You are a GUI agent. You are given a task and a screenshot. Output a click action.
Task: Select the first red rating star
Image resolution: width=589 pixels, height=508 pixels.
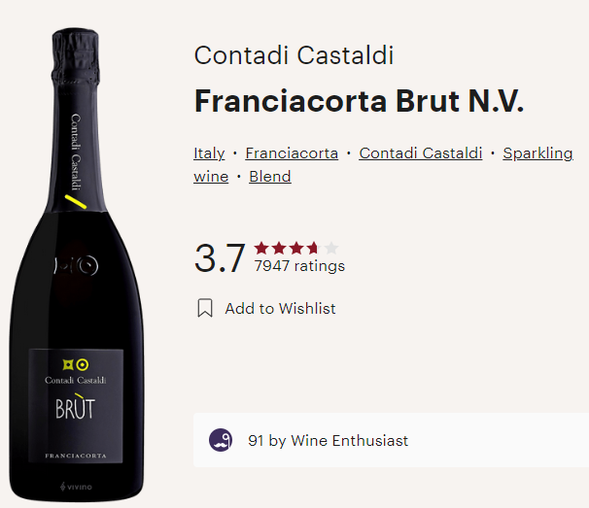(261, 249)
